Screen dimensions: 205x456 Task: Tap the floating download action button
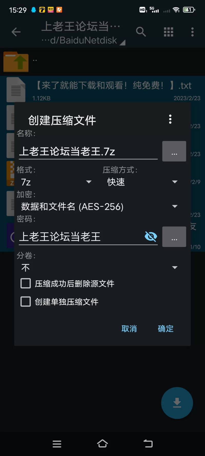point(177,403)
